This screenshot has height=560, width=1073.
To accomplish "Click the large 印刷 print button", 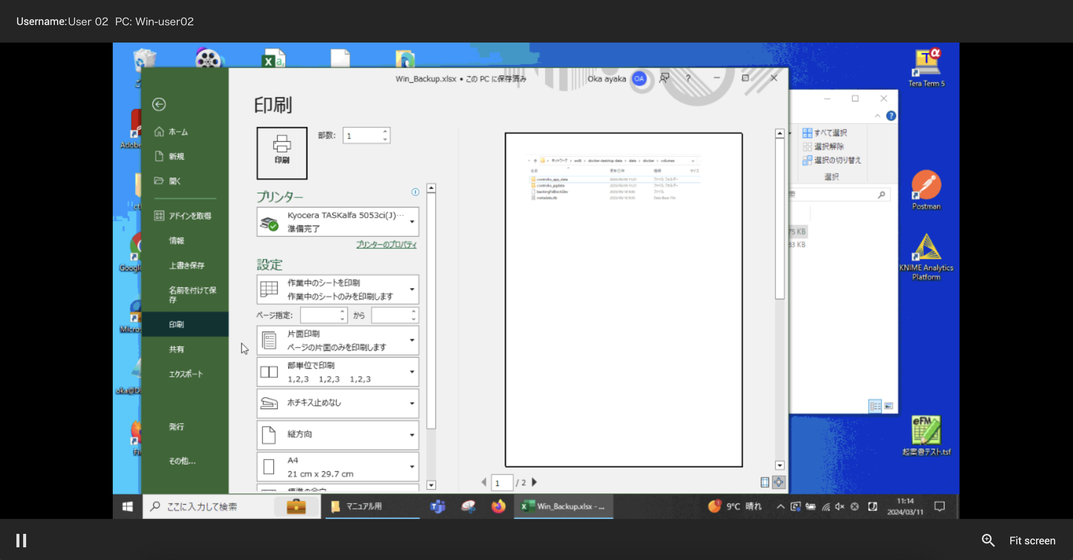I will [x=282, y=153].
